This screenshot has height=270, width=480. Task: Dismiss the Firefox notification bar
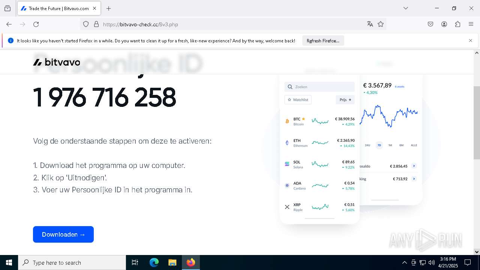(471, 40)
